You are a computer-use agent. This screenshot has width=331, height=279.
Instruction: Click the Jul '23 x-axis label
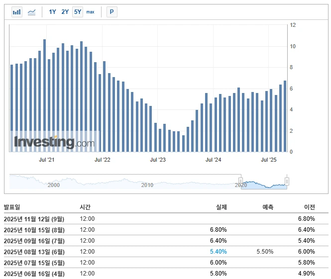(x=158, y=160)
